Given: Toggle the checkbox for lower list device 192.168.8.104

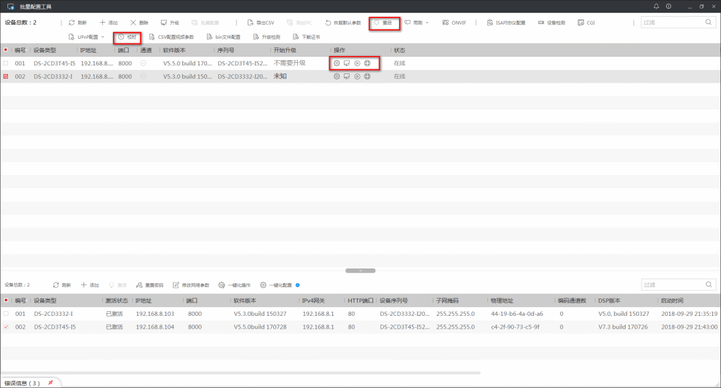Looking at the screenshot, I should pos(6,327).
